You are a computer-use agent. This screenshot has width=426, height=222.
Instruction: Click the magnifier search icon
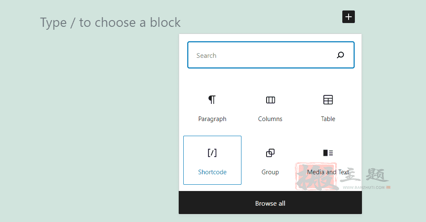(x=340, y=55)
